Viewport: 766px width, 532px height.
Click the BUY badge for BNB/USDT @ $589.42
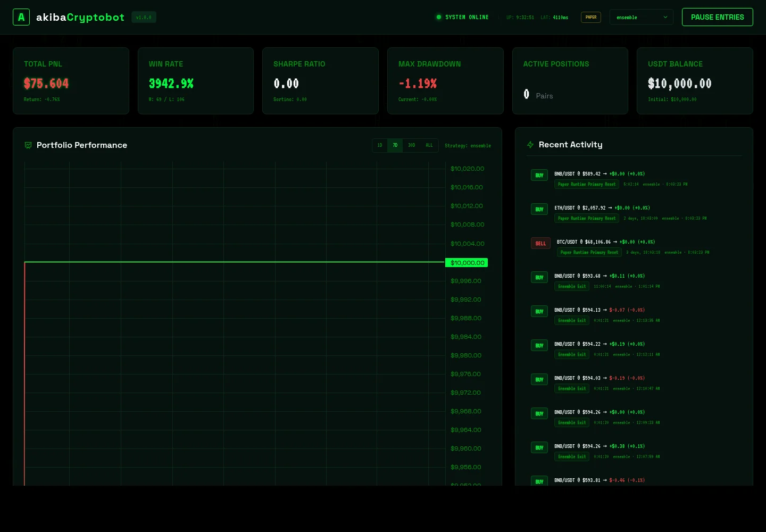pyautogui.click(x=539, y=175)
